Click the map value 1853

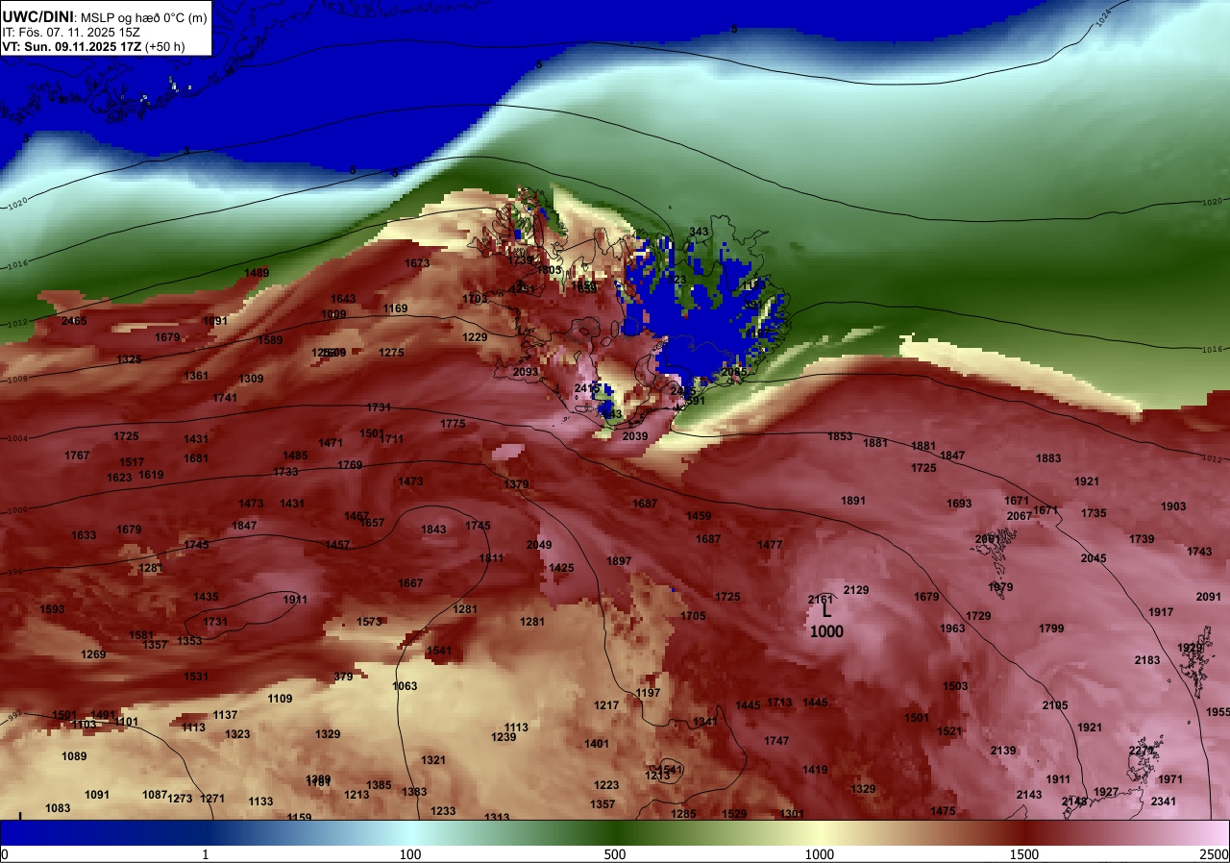click(840, 436)
